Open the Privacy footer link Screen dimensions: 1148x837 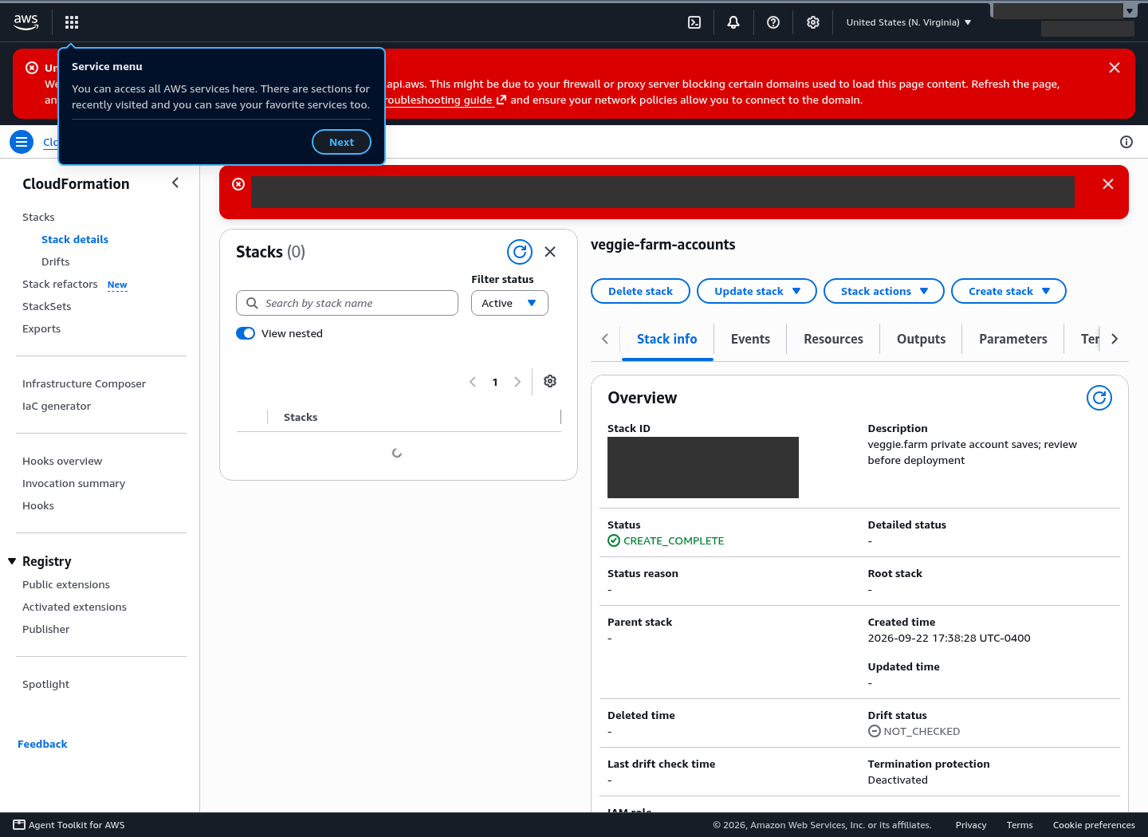[971, 825]
